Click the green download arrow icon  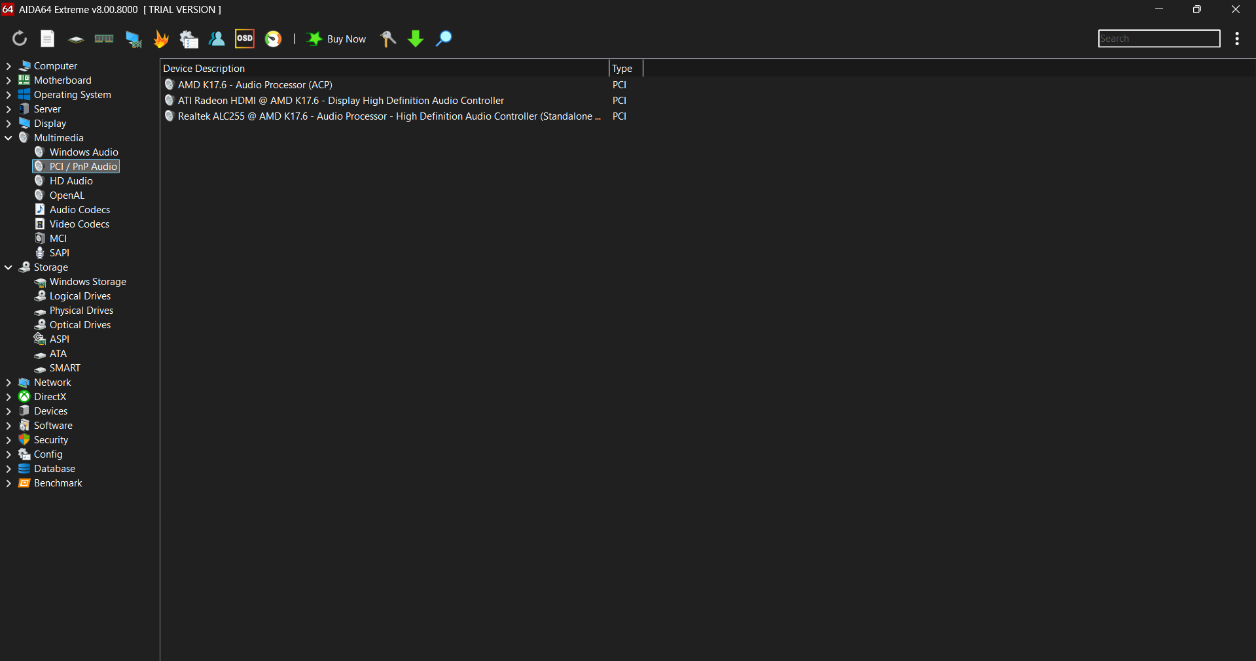point(416,39)
